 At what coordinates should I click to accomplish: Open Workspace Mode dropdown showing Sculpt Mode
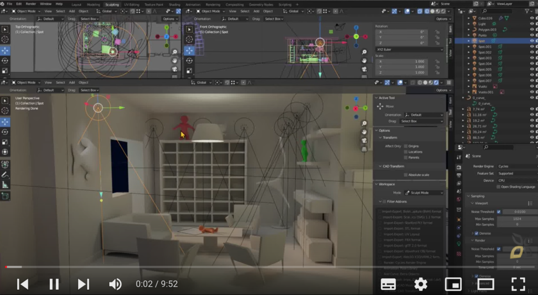point(424,193)
